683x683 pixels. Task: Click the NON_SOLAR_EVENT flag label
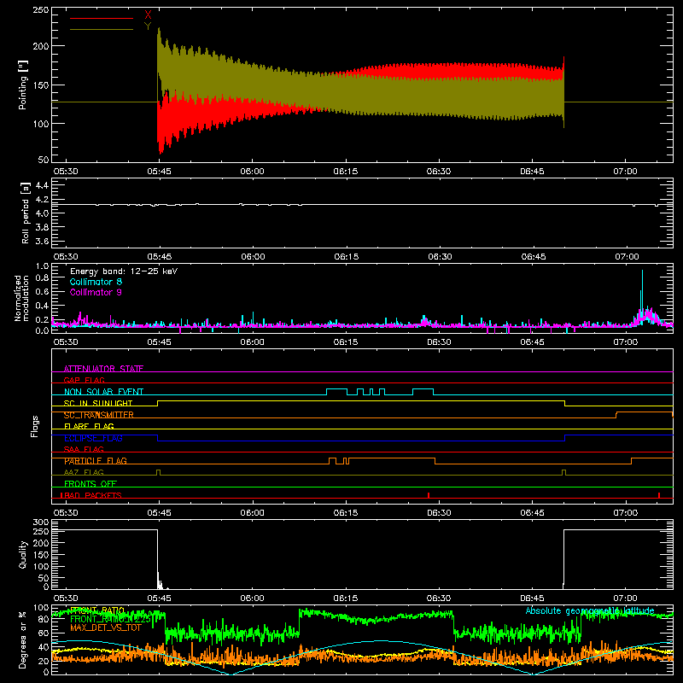tap(103, 392)
